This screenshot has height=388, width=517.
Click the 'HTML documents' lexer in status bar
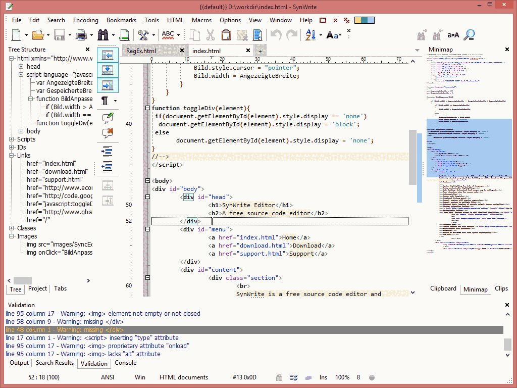point(184,377)
